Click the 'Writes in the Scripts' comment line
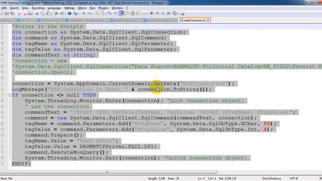Screen dimensions: 322x181 point(47,27)
